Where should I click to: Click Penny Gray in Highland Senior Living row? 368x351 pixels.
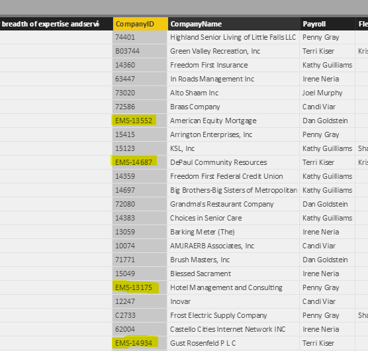(x=327, y=37)
